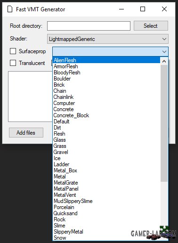Select the Rock list item
This screenshot has width=178, height=243.
(x=106, y=219)
